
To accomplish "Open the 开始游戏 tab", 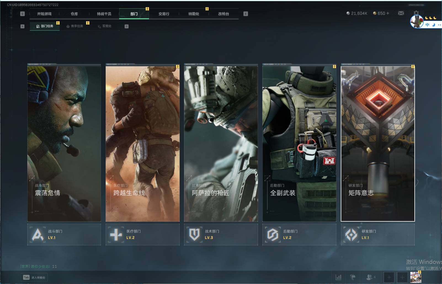I will pyautogui.click(x=44, y=14).
